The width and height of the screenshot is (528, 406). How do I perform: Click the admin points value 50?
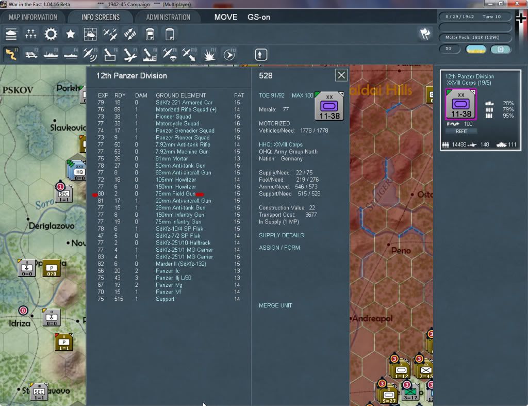(449, 49)
